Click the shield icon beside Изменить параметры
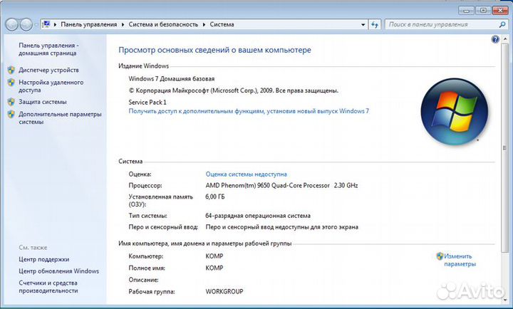This screenshot has height=309, width=513. [440, 256]
